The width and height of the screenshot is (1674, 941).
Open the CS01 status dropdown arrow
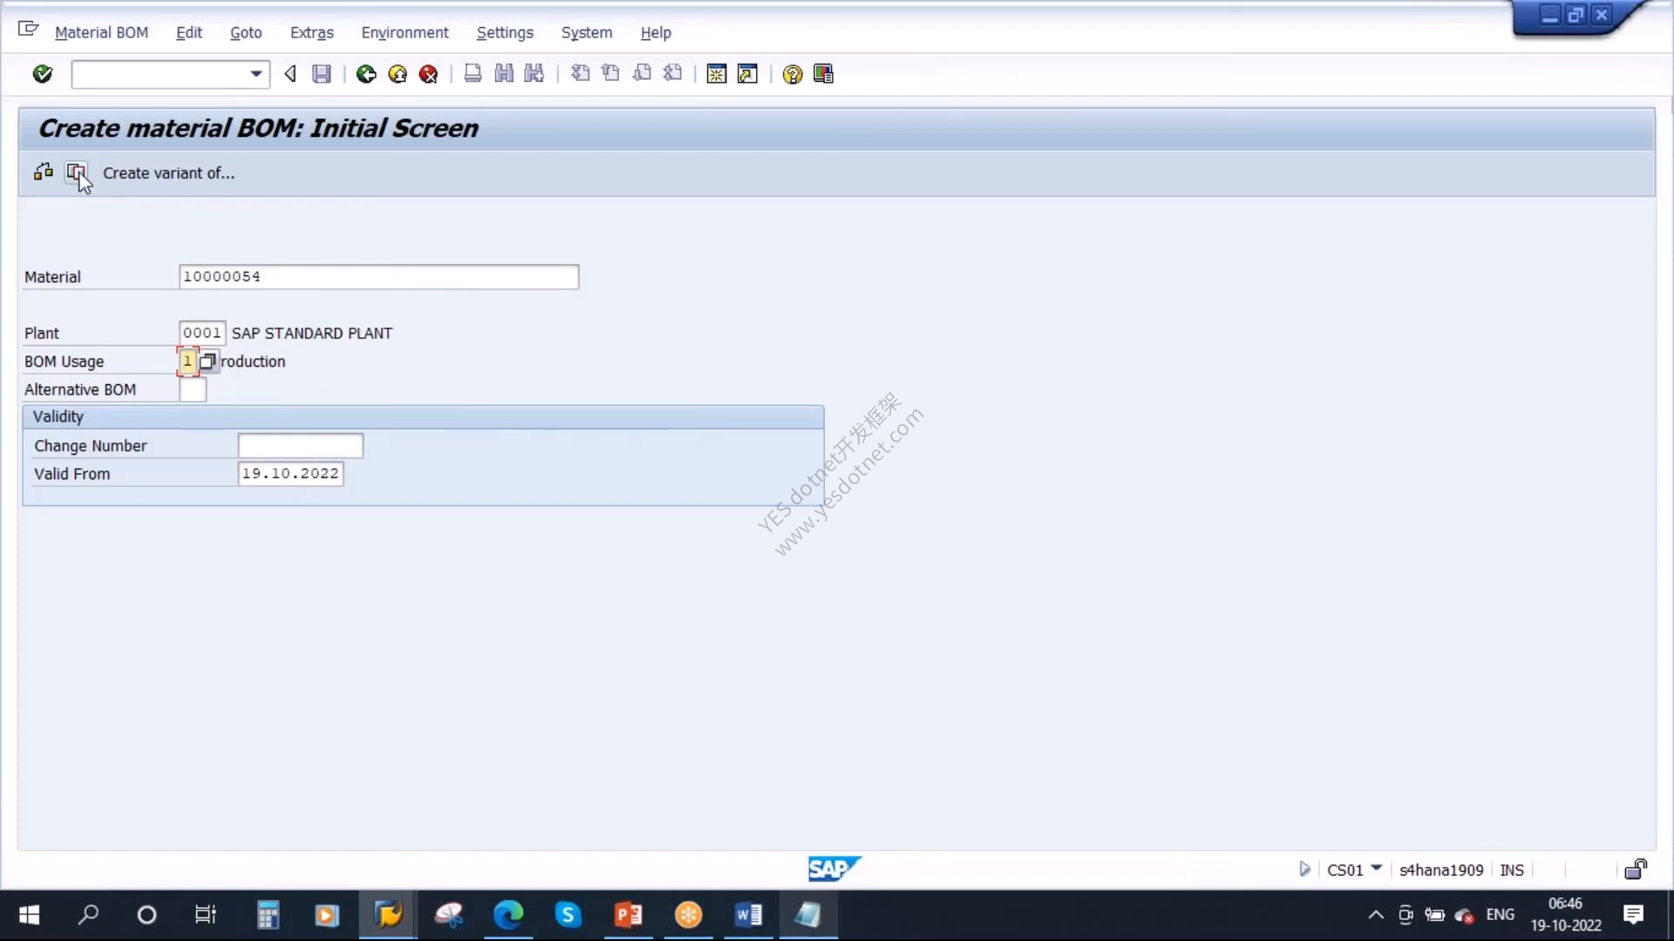[x=1376, y=868]
